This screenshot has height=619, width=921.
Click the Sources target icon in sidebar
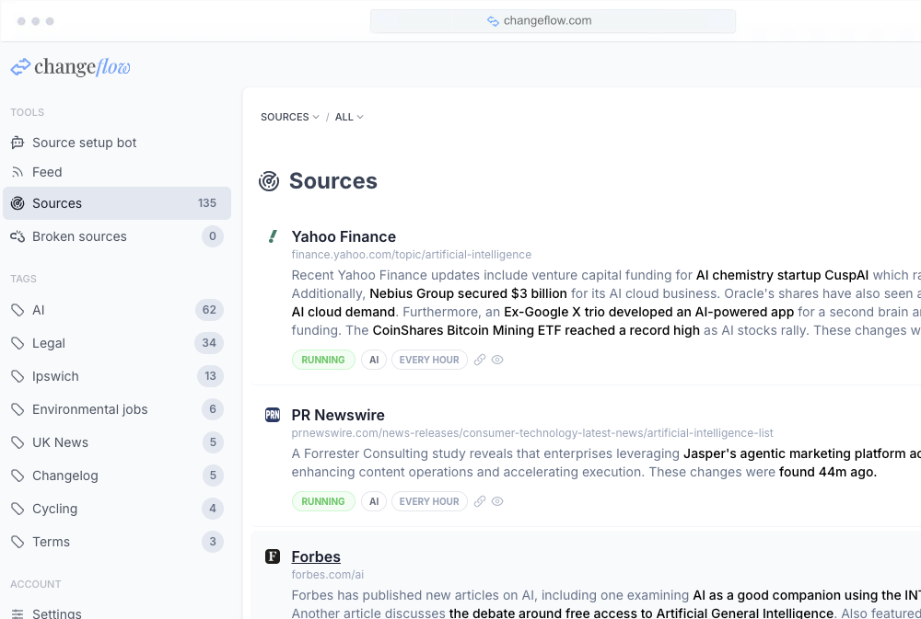17,203
